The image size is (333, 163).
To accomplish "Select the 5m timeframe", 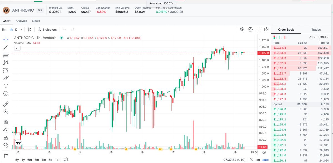I will tap(4, 30).
